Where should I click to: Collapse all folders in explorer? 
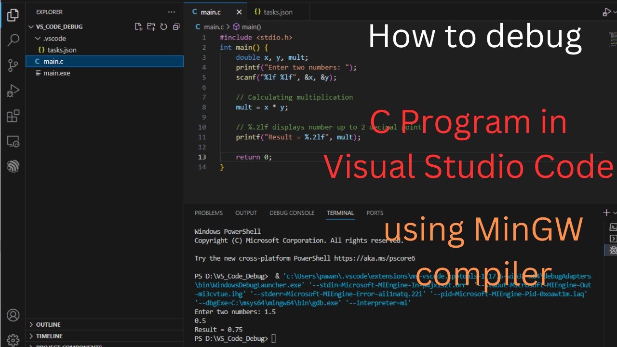point(176,27)
